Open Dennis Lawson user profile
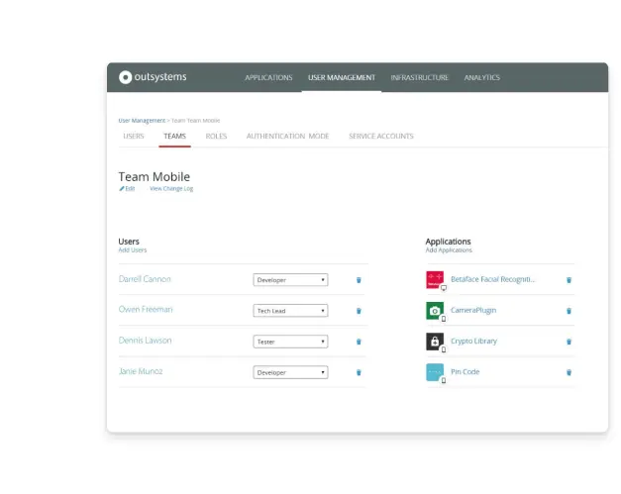 145,341
